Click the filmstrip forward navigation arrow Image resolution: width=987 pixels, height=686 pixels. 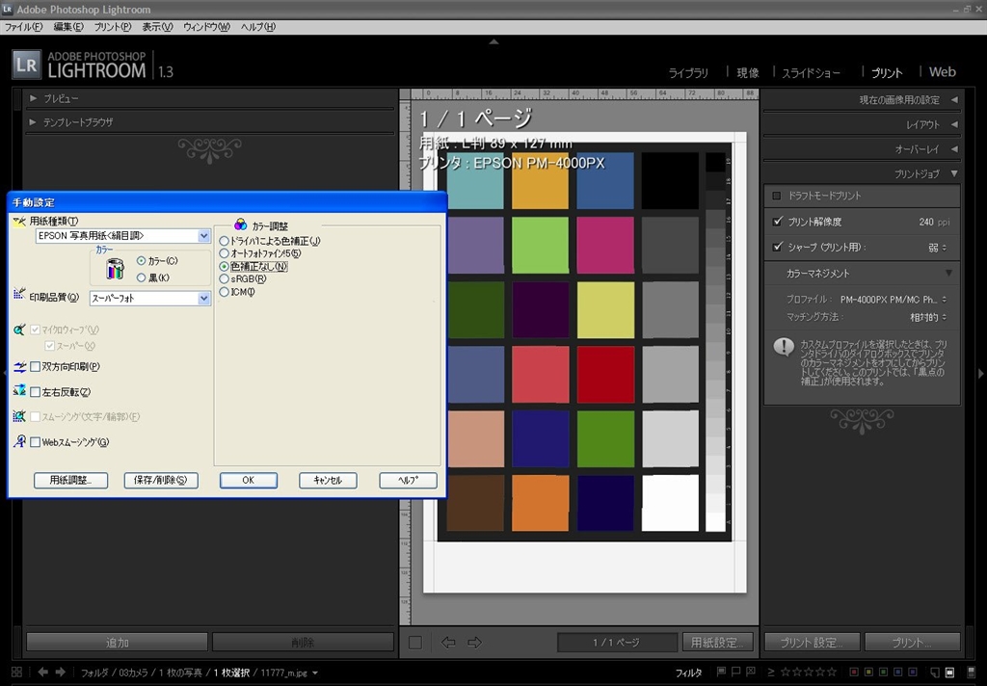click(60, 672)
